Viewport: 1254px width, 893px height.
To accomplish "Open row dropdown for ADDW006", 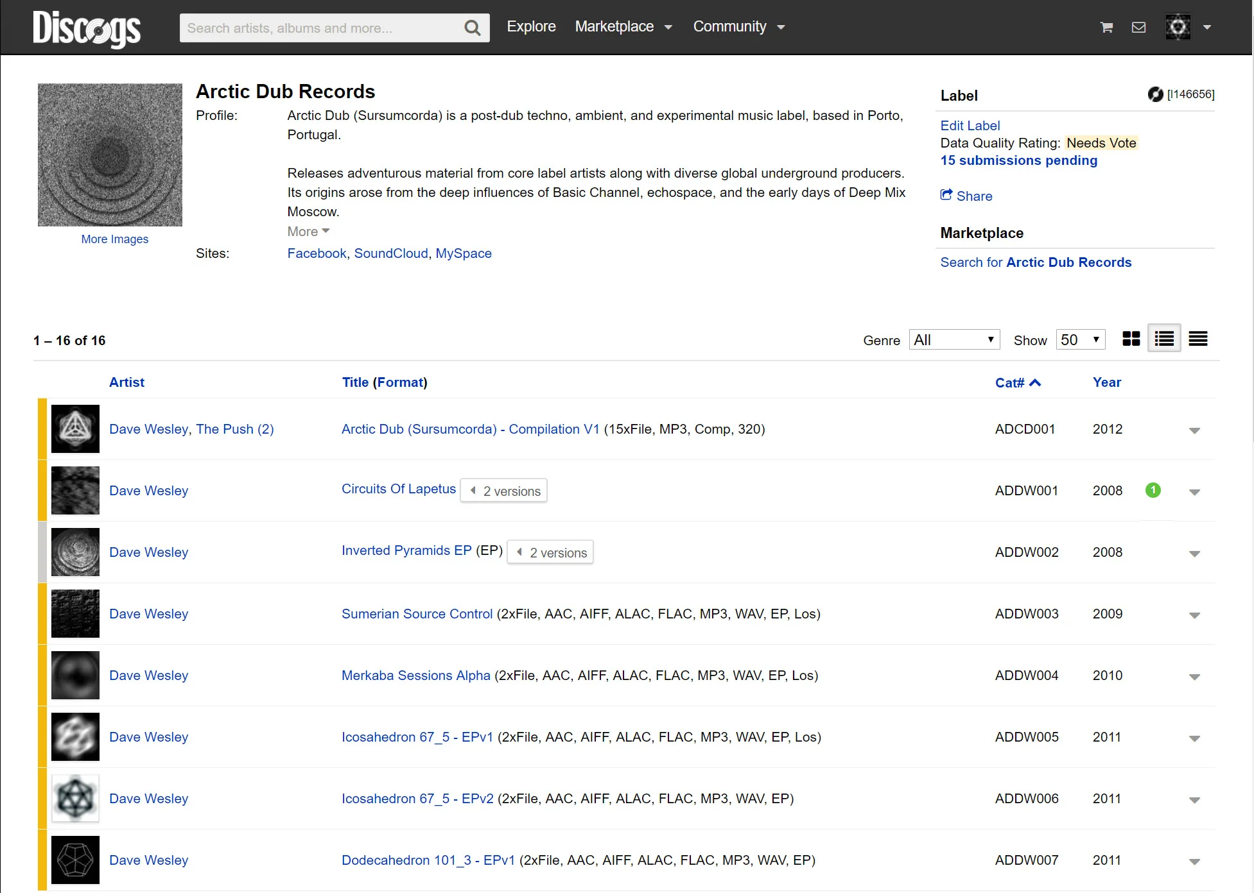I will (x=1194, y=800).
